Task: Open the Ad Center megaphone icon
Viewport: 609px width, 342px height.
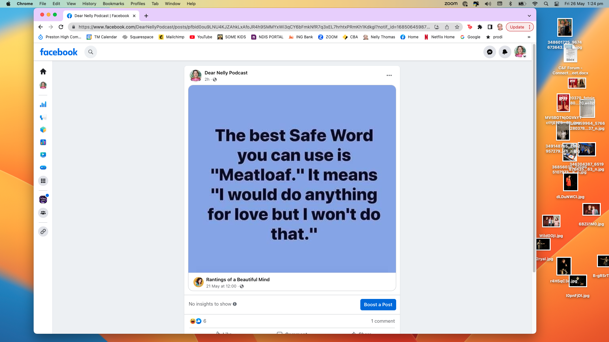Action: 43,117
